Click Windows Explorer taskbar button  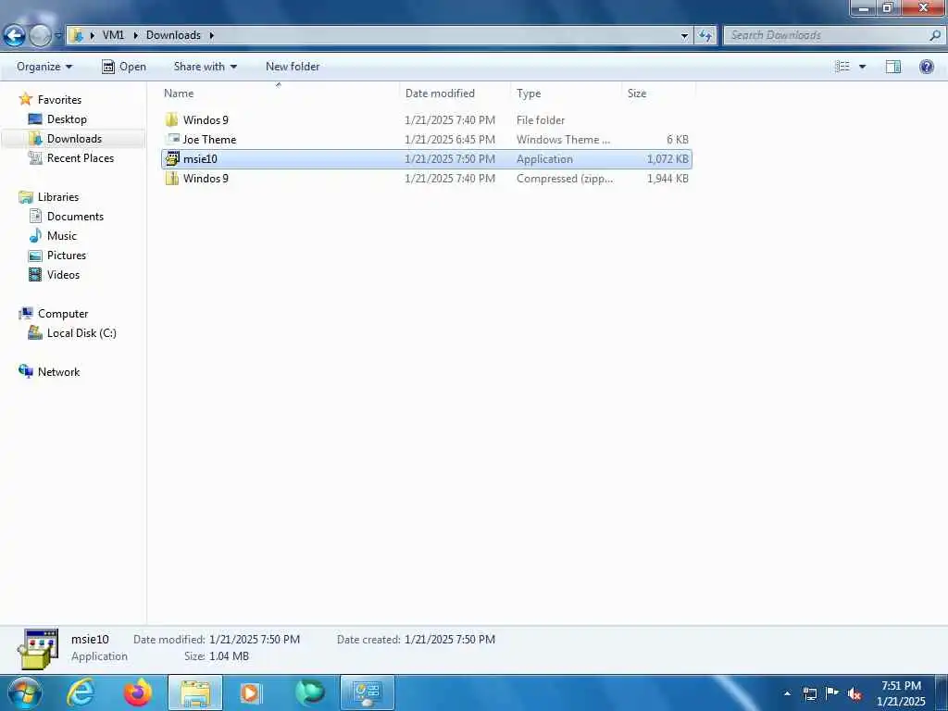tap(194, 692)
